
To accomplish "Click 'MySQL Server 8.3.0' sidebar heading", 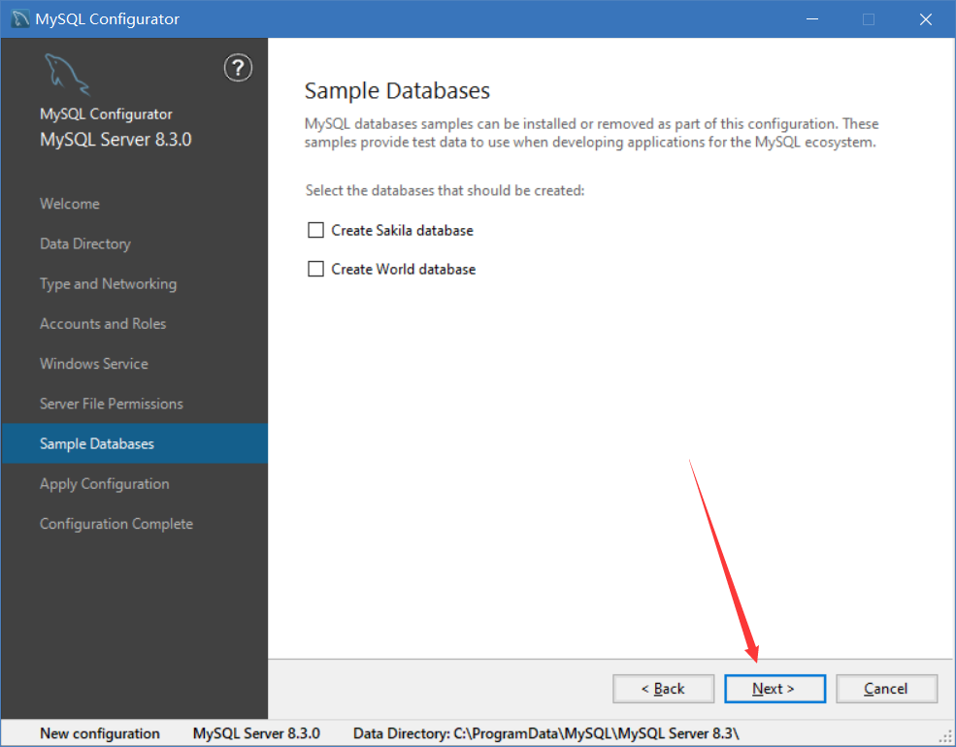I will pos(115,140).
